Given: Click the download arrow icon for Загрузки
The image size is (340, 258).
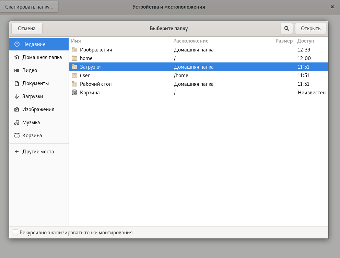Looking at the screenshot, I should [x=17, y=96].
